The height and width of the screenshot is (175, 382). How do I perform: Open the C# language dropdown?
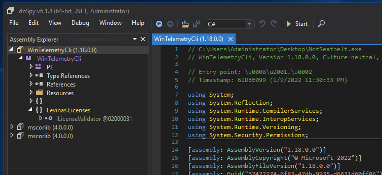249,24
